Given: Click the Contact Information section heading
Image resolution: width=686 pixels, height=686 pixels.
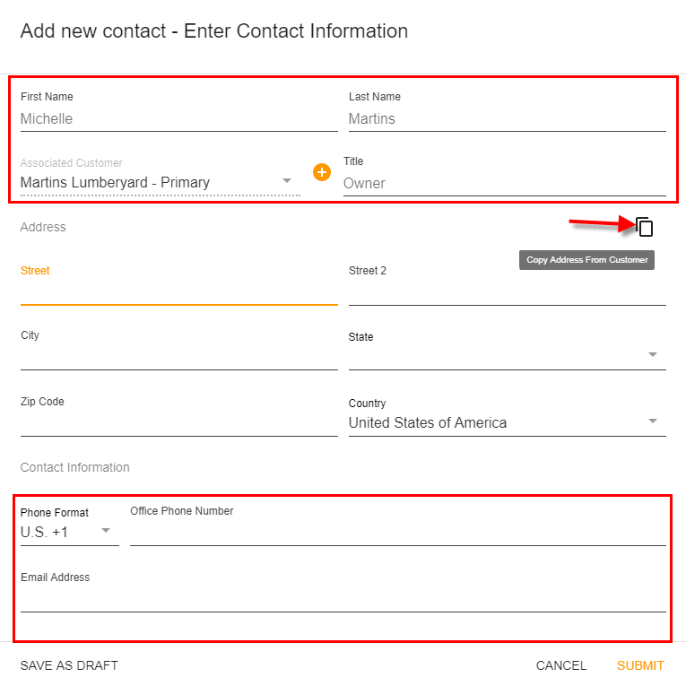Looking at the screenshot, I should pos(75,467).
